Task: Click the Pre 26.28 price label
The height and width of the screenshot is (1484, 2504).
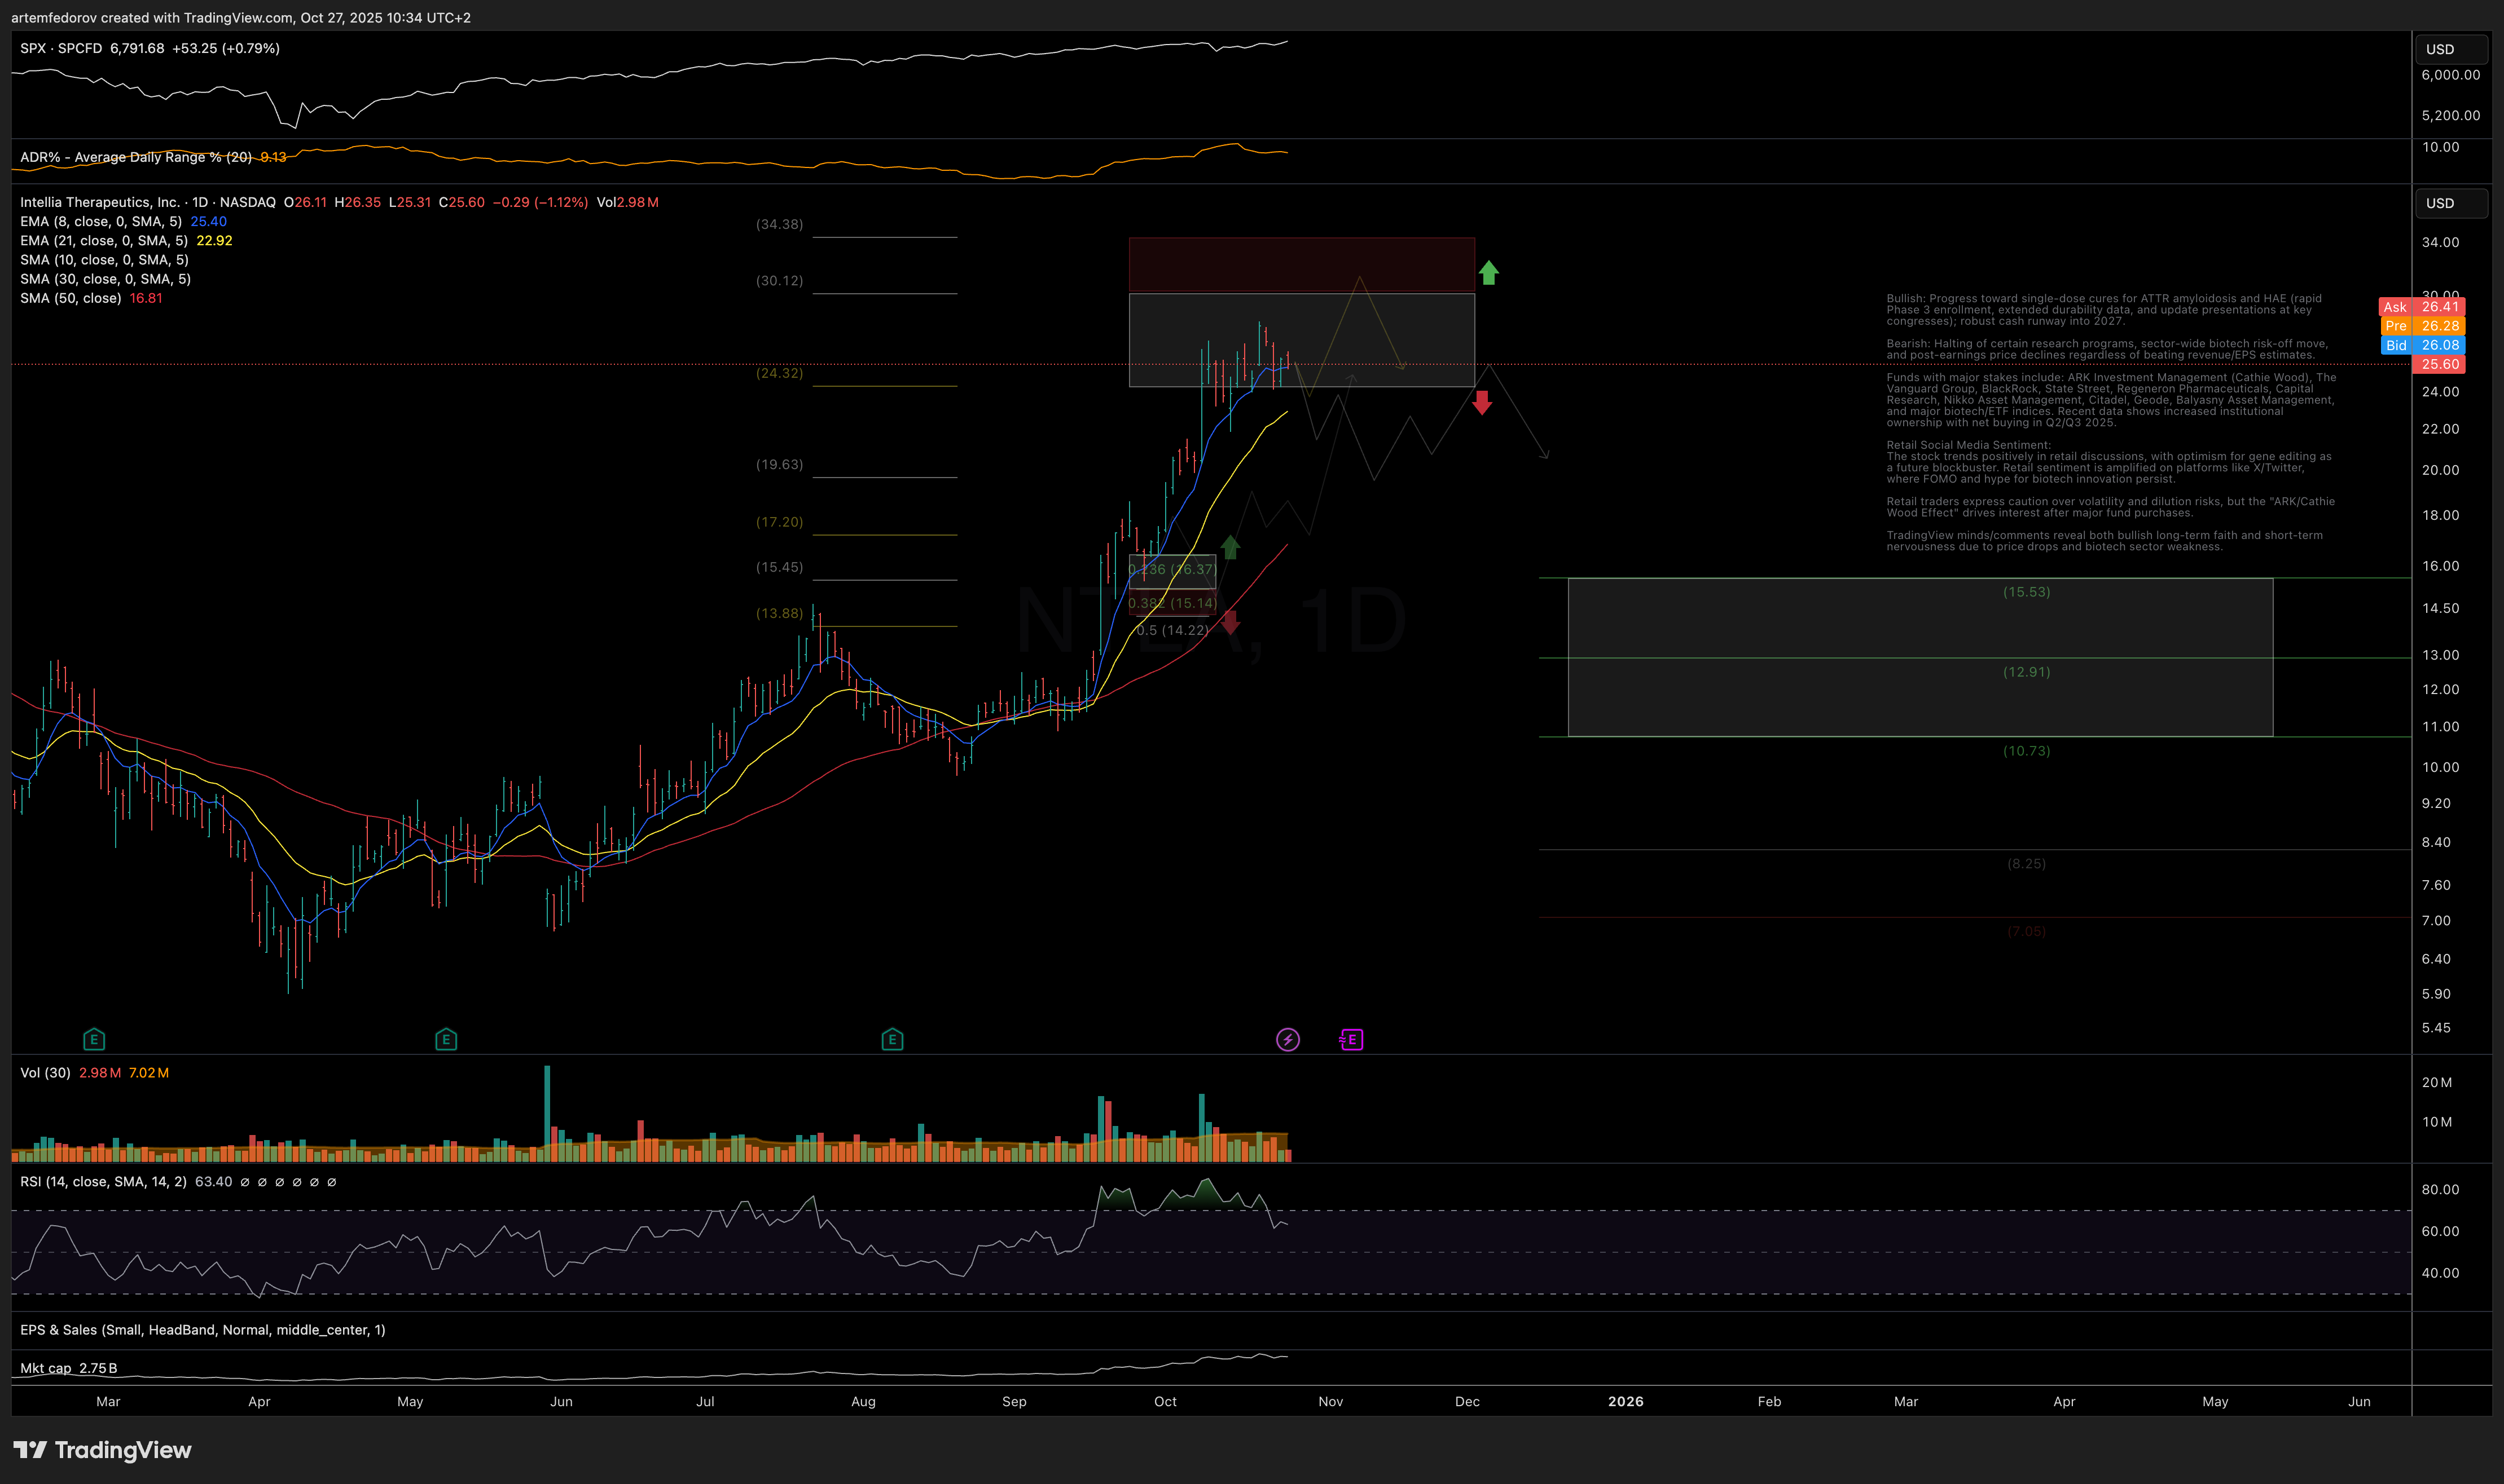Action: click(2422, 326)
